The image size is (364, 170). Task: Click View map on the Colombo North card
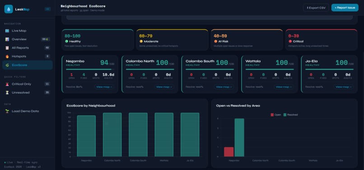tap(164, 87)
